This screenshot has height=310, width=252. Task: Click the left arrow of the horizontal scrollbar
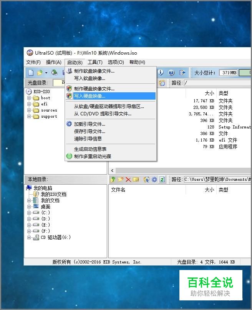click(112, 170)
